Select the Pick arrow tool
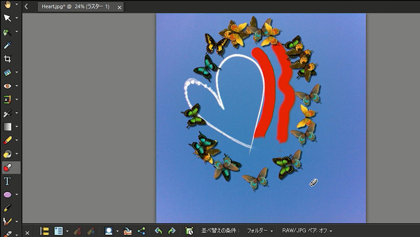Screen dimensions: 420x237 click(x=7, y=18)
